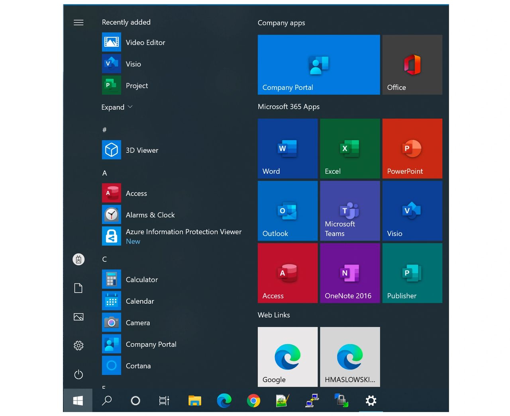Viewport: 510px width, 416px height.
Task: Click the taskbar search magnifier
Action: 107,400
